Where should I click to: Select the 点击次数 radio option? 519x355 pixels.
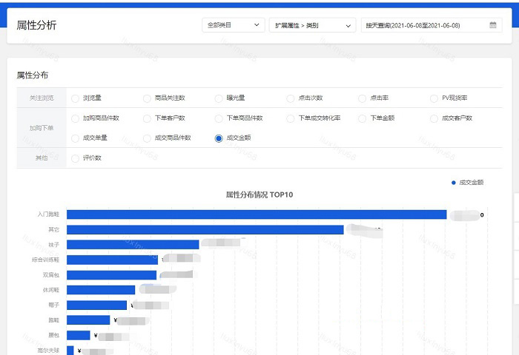291,98
